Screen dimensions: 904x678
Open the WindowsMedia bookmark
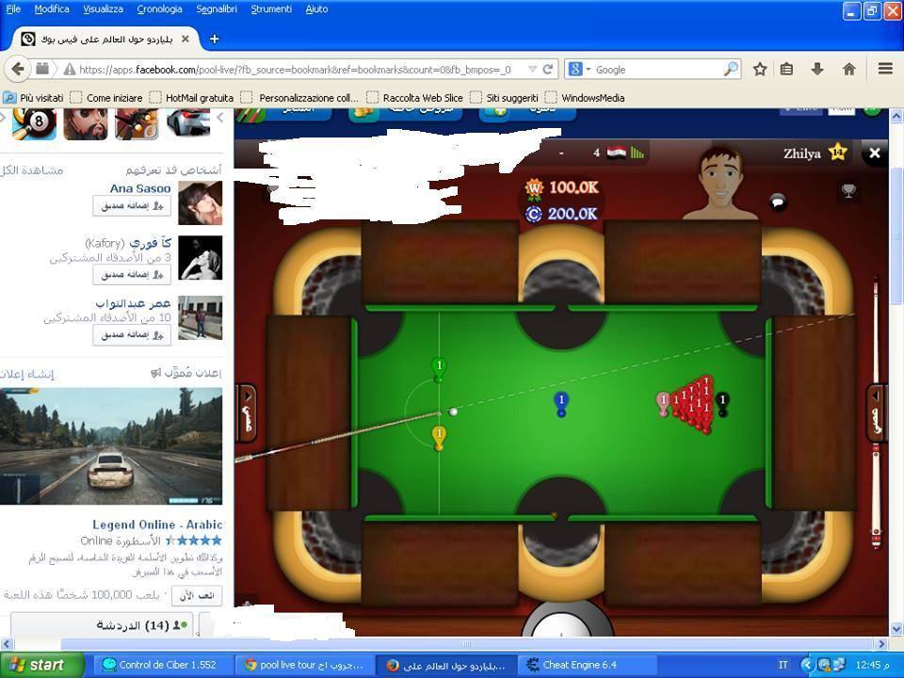point(586,98)
